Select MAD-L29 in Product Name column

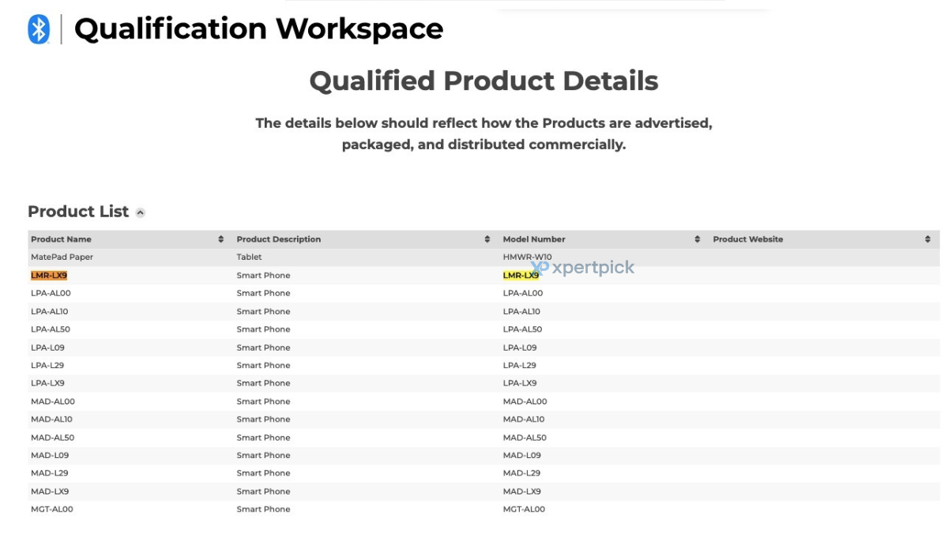tap(50, 473)
